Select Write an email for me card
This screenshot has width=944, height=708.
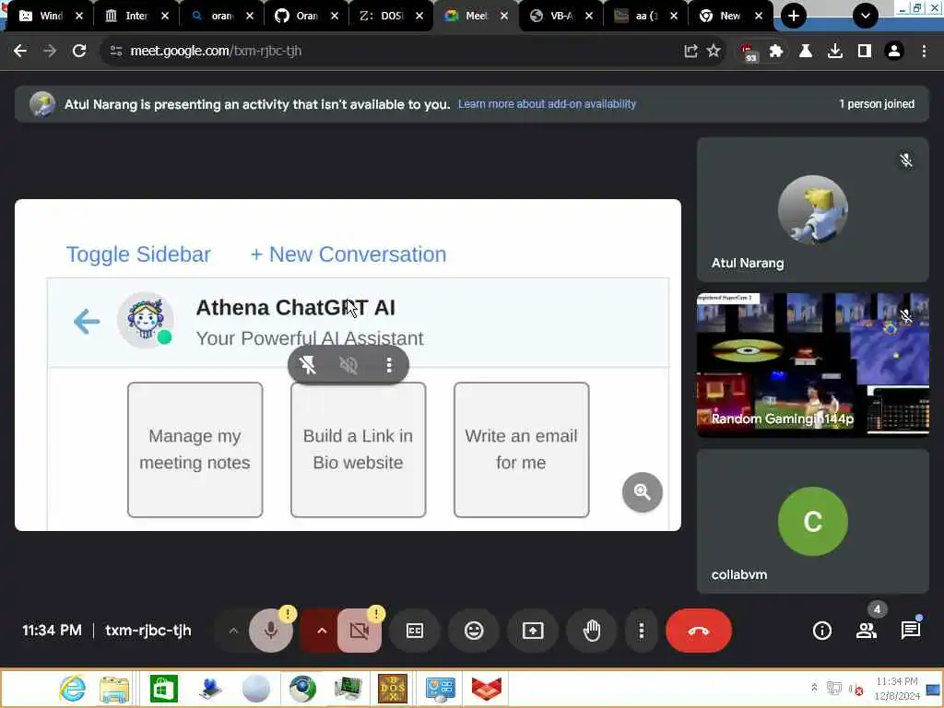[x=522, y=450]
